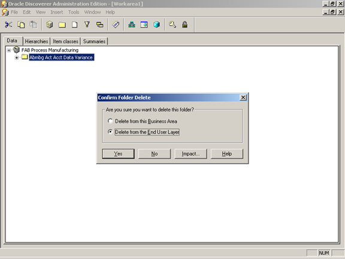This screenshot has width=345, height=259.
Task: Select Abmbg Act Acct Data Variance label
Action: pos(61,58)
